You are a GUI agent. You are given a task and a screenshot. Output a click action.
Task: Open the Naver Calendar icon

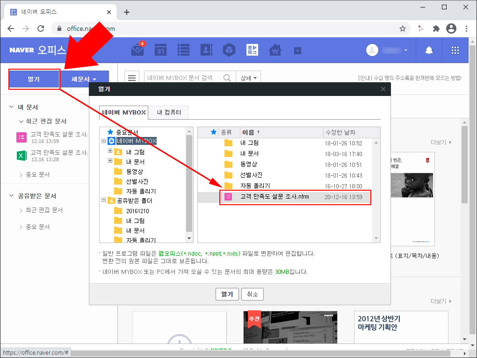point(160,50)
